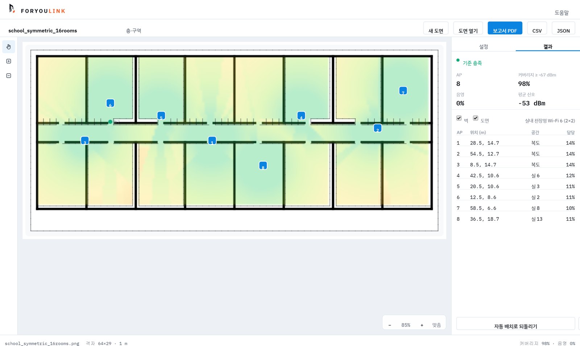Select AP marker 2 in the corridor
Image resolution: width=580 pixels, height=346 pixels.
tap(377, 128)
